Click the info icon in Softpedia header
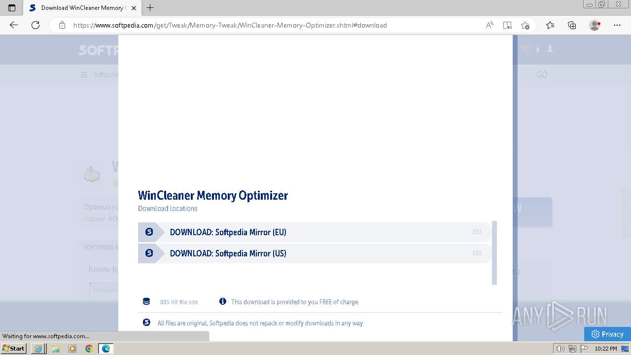Viewport: 631px width, 355px height. pyautogui.click(x=537, y=49)
